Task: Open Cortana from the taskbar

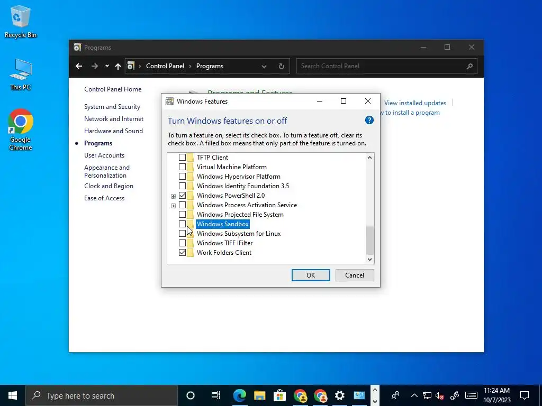Action: pos(190,395)
